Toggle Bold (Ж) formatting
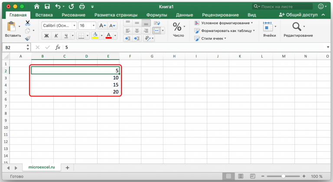This screenshot has width=333, height=182. click(x=46, y=35)
